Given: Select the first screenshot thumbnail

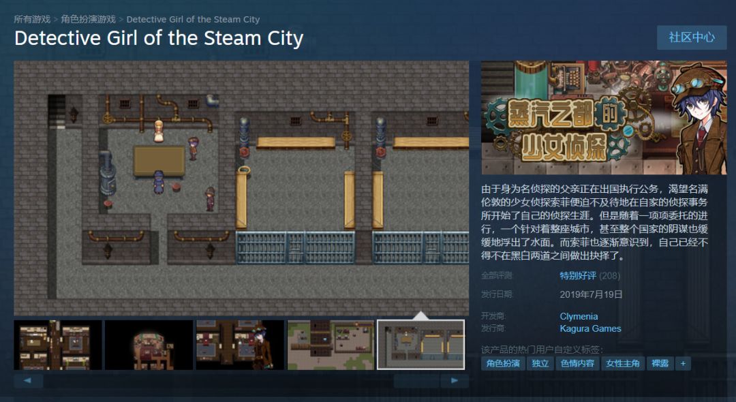Looking at the screenshot, I should click(58, 345).
